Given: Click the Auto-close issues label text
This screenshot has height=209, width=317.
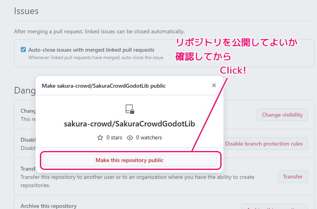Looking at the screenshot, I should [91, 50].
